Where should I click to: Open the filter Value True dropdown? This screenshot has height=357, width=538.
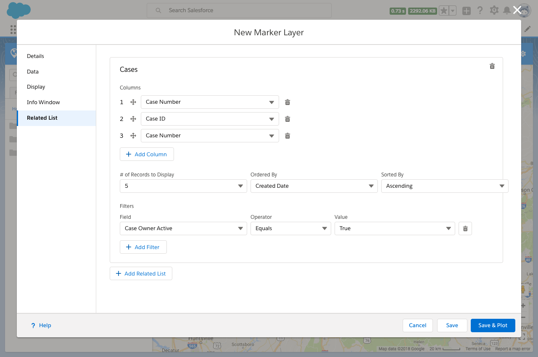(395, 228)
